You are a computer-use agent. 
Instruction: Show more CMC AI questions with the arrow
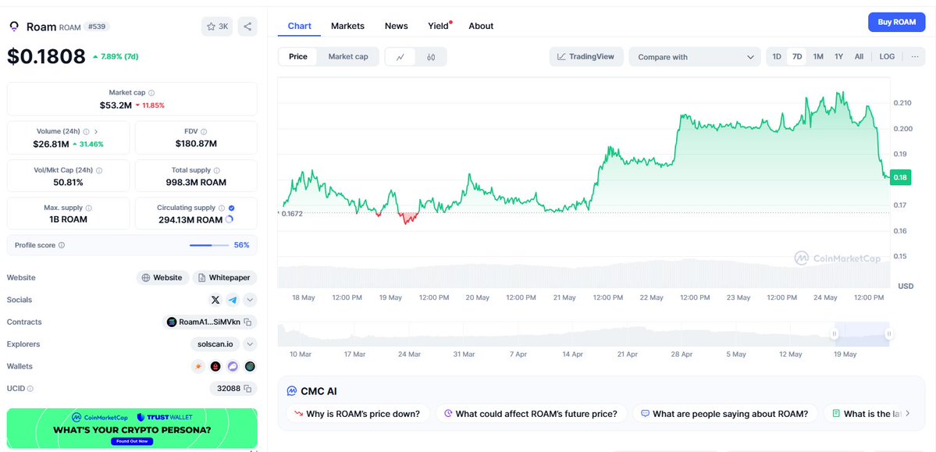[907, 413]
